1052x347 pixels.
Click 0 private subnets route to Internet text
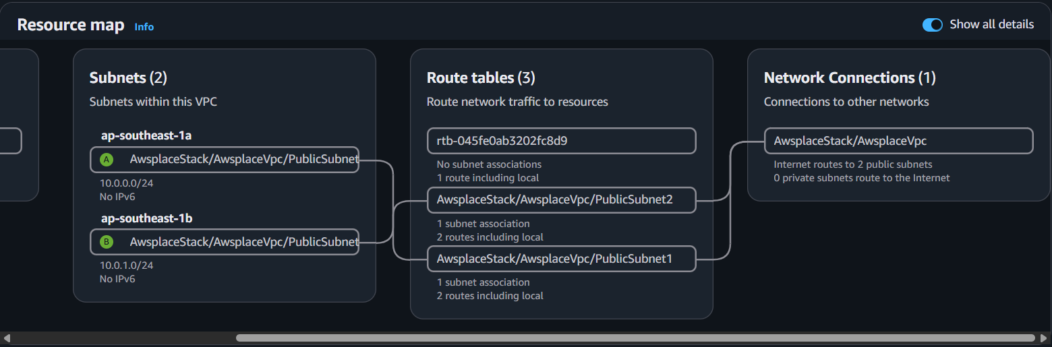pos(862,178)
